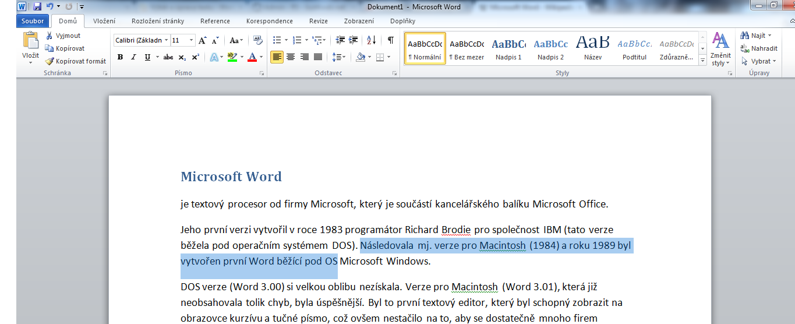Click the Text Effects glowing A icon
Image resolution: width=795 pixels, height=324 pixels.
(x=214, y=57)
